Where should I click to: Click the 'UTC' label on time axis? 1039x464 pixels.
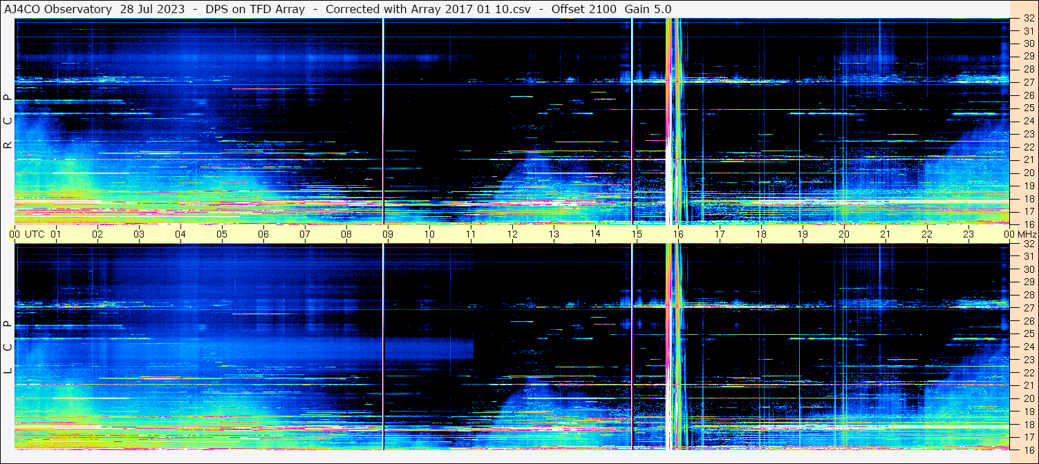[35, 234]
